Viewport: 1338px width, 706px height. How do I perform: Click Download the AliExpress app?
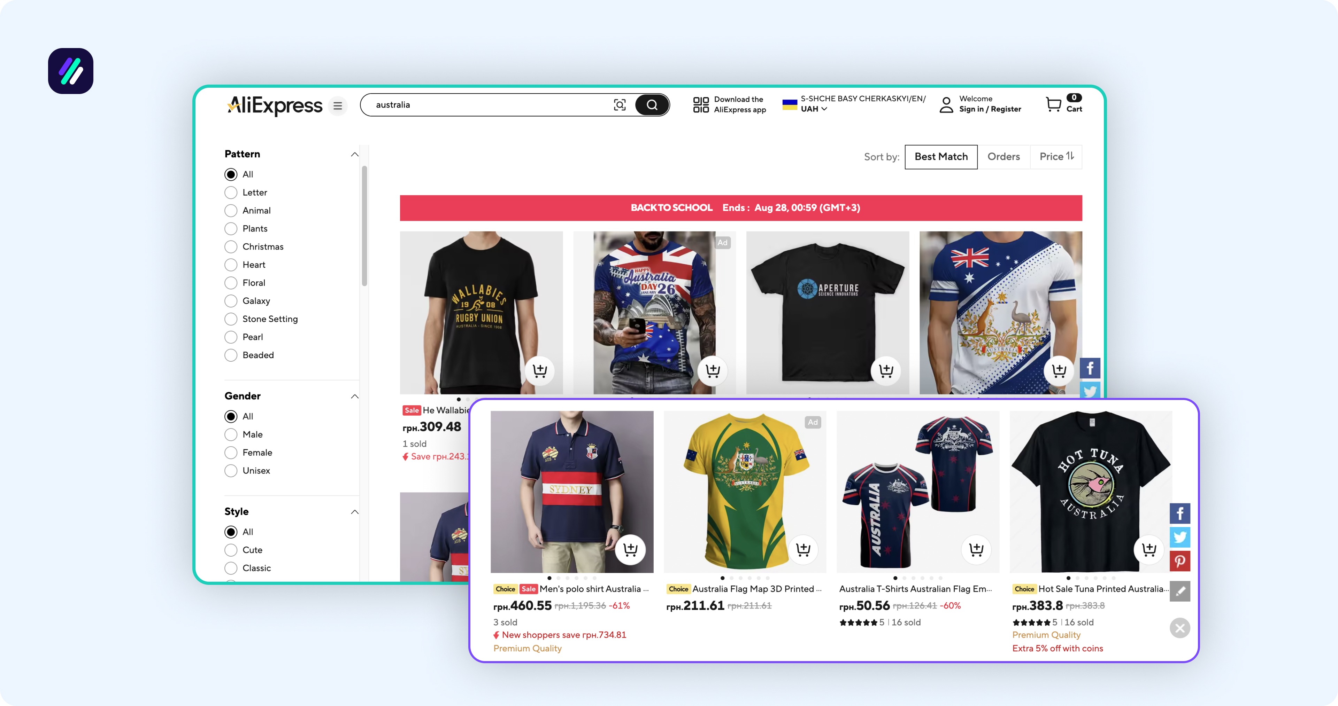[740, 104]
